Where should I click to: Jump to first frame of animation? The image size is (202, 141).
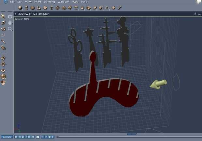[16, 137]
